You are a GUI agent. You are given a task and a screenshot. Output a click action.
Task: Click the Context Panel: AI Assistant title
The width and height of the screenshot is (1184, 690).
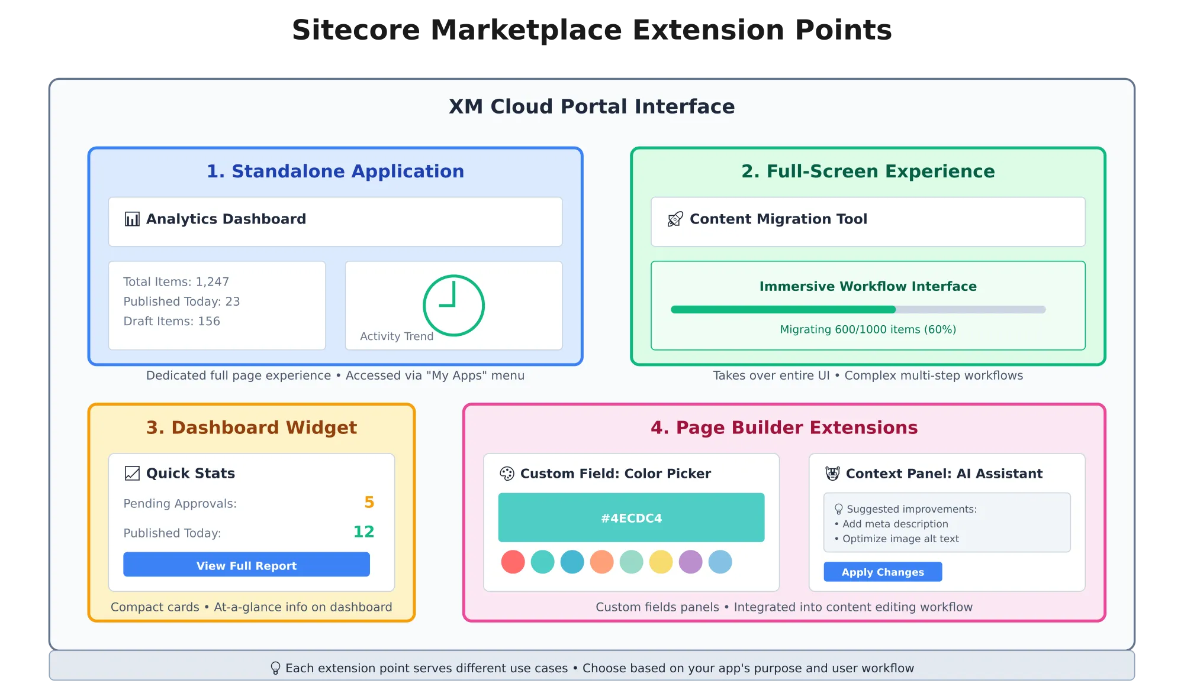(x=944, y=474)
